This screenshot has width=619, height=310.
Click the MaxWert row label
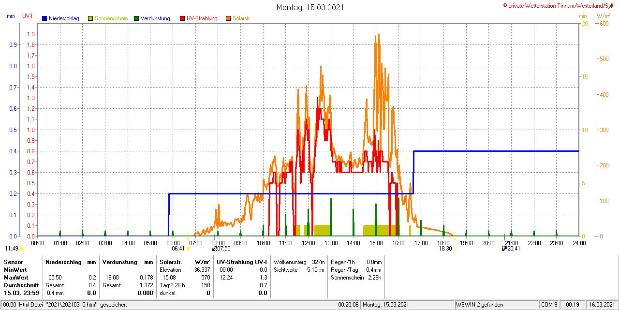tap(16, 278)
